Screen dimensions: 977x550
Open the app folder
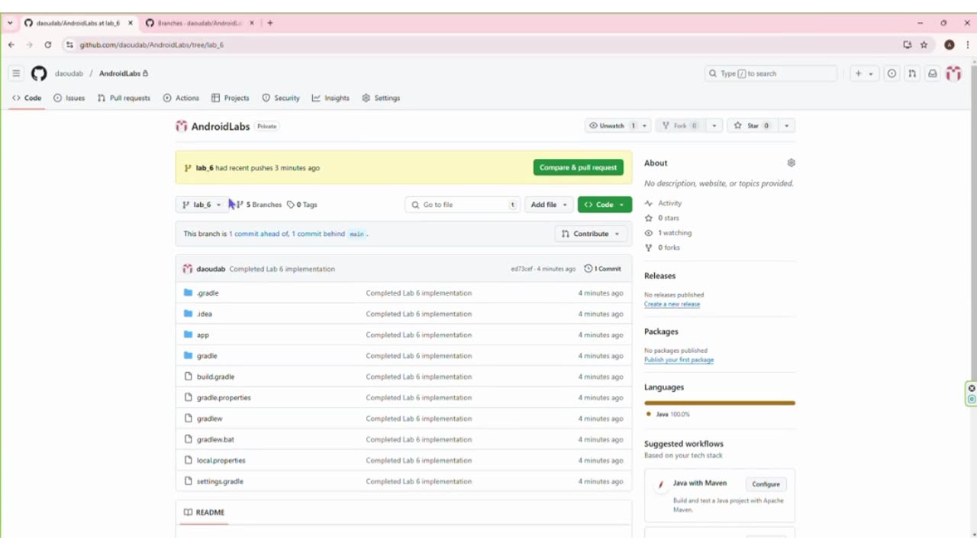[x=203, y=335]
